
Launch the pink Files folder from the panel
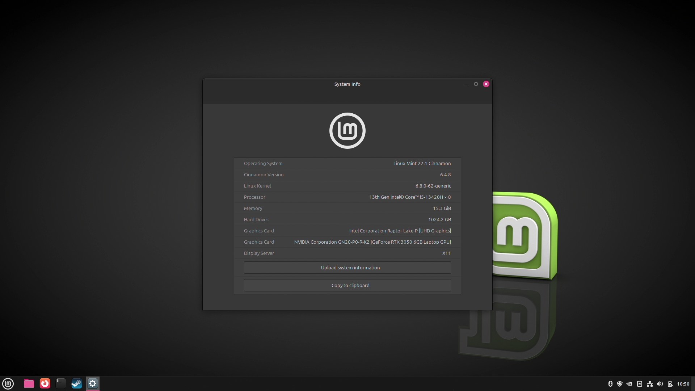coord(29,383)
